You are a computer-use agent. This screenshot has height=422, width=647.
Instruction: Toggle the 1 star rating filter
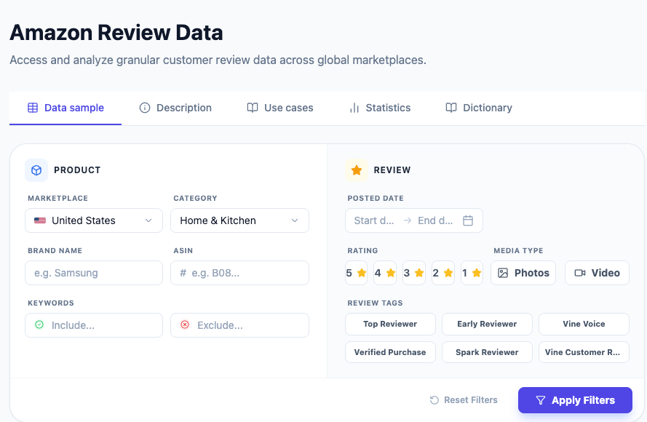[472, 273]
